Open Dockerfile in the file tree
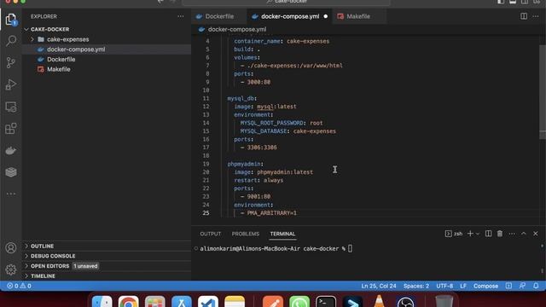 (x=61, y=60)
